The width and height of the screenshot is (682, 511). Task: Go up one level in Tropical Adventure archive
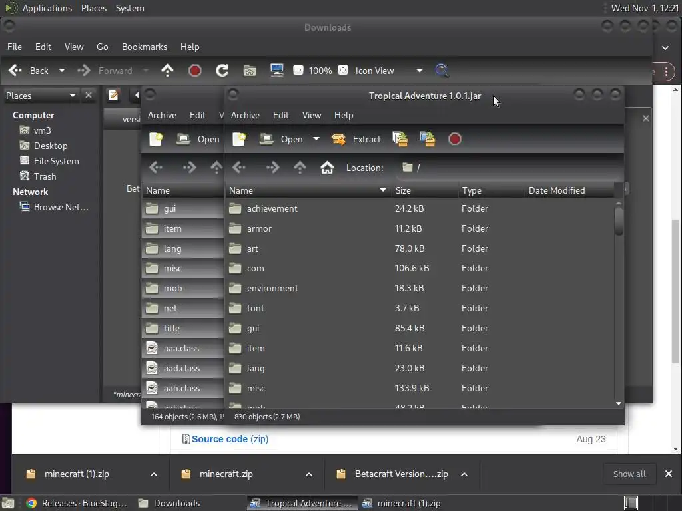click(x=300, y=168)
